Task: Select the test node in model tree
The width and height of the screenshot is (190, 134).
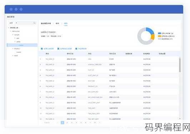Action: point(16,56)
